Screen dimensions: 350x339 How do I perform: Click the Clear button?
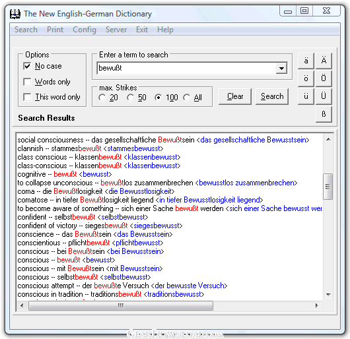click(235, 96)
